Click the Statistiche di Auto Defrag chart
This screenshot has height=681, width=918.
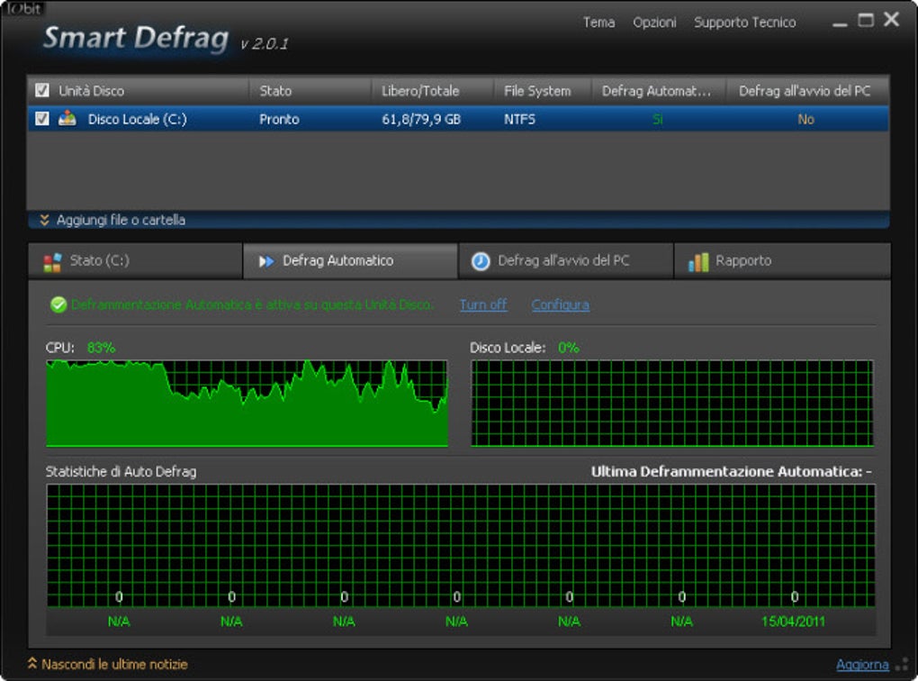(x=461, y=545)
